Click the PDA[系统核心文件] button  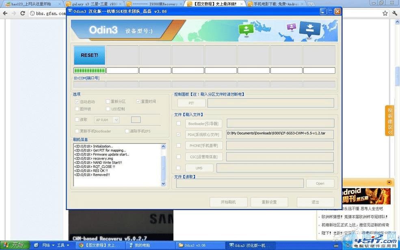coord(203,134)
